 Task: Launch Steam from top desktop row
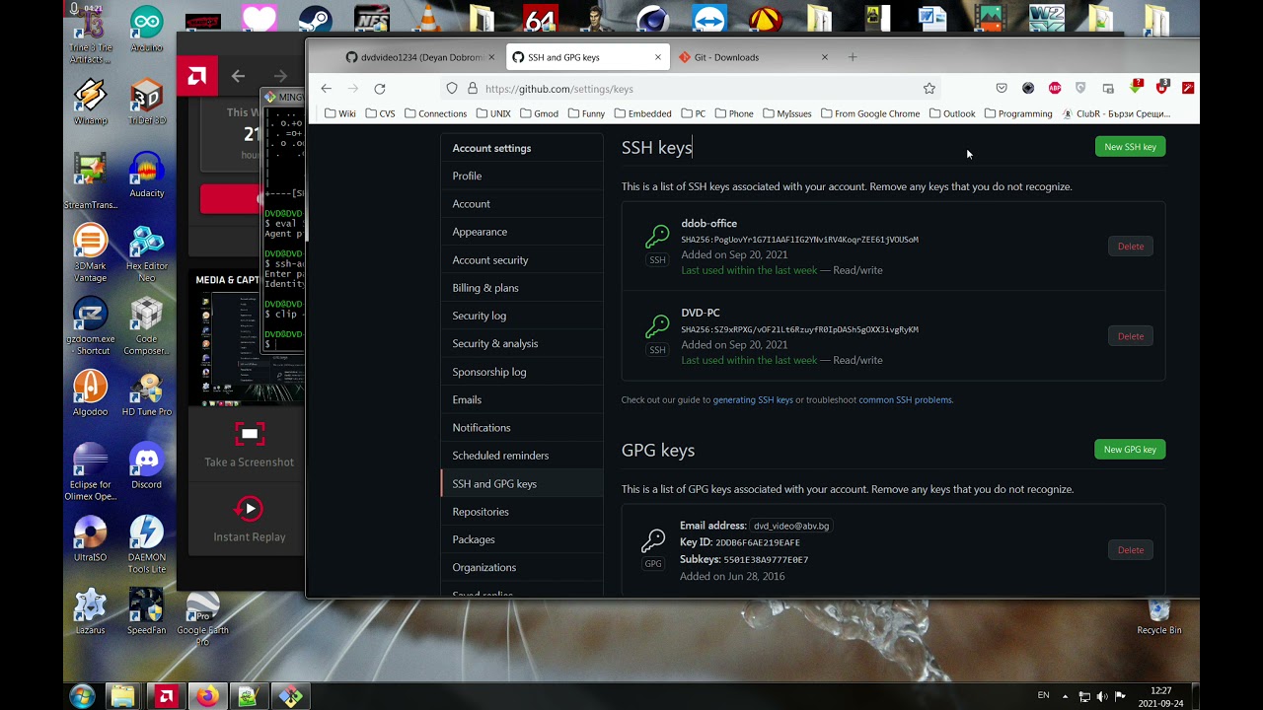click(315, 19)
